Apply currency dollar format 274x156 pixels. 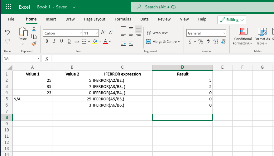190,41
